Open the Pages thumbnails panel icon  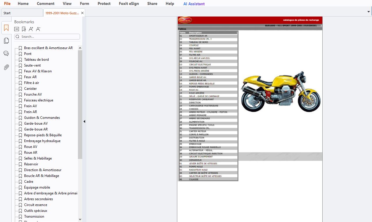tap(6, 41)
